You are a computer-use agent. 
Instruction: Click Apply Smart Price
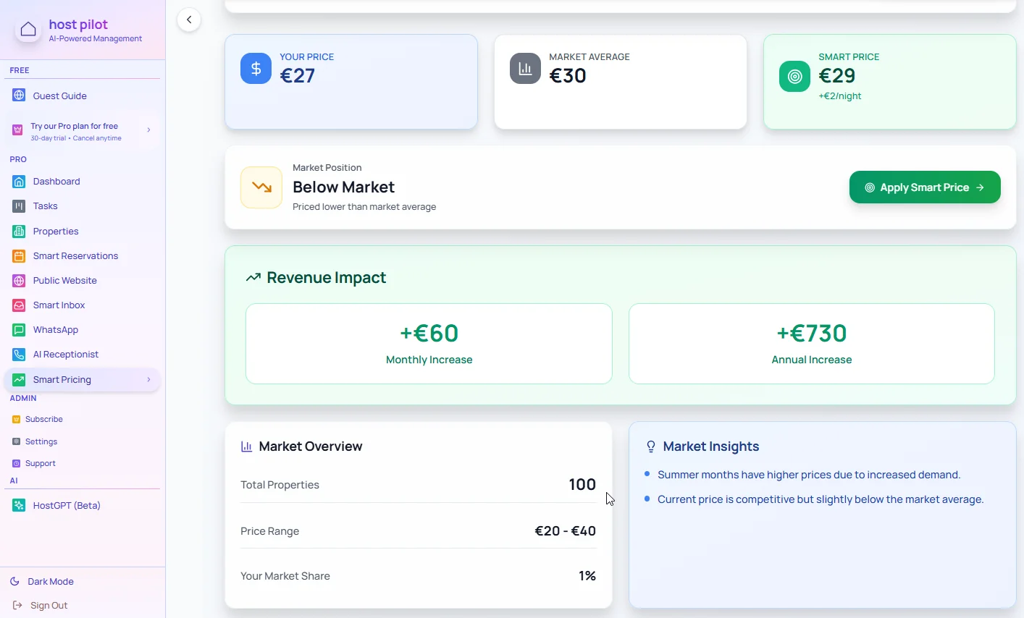[924, 187]
